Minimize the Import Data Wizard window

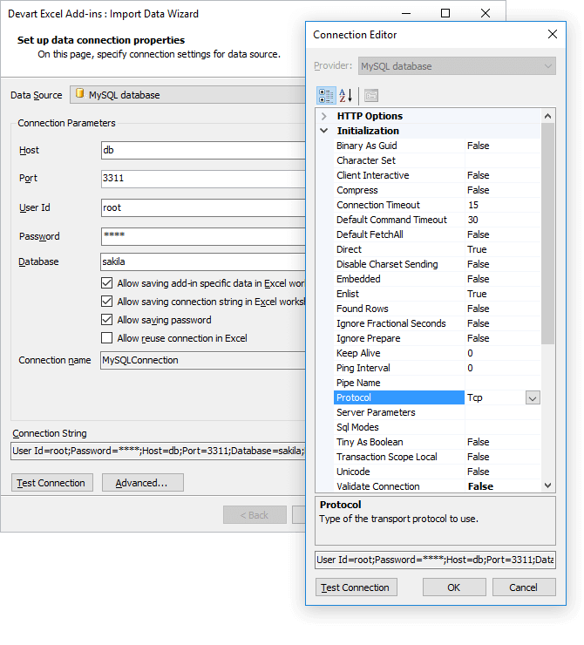[x=406, y=13]
